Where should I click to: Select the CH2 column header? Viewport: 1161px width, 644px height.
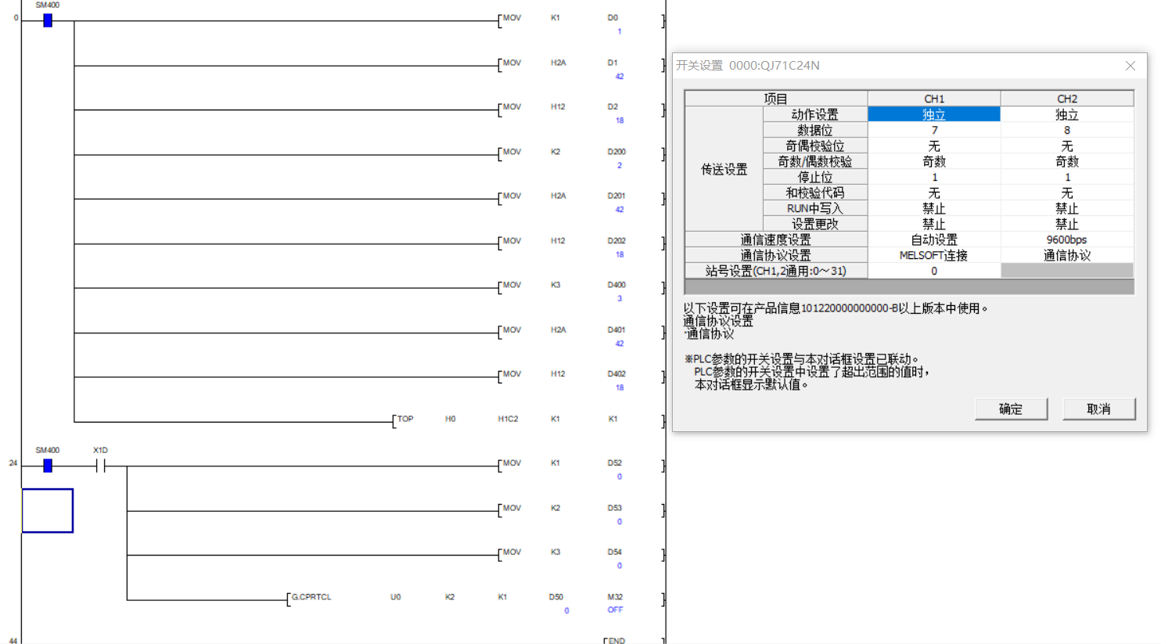[1066, 99]
